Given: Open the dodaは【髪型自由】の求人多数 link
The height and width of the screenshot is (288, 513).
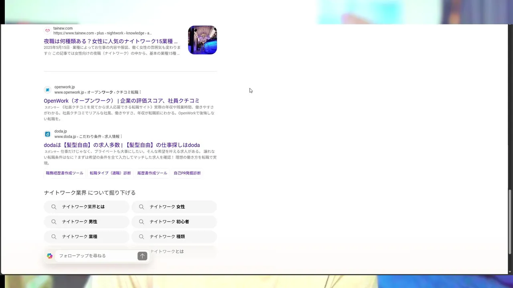Looking at the screenshot, I should (x=122, y=145).
